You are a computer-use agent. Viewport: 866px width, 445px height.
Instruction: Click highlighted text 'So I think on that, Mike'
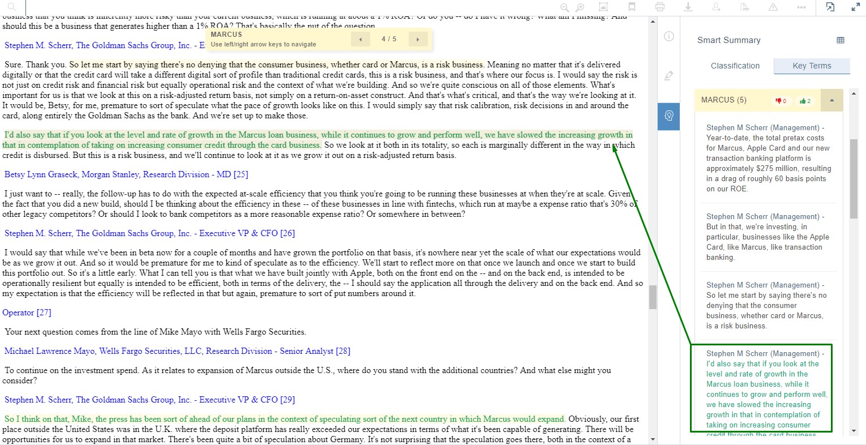pyautogui.click(x=285, y=419)
